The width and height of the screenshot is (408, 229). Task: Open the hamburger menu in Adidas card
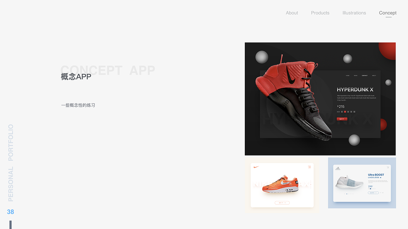pos(388,167)
